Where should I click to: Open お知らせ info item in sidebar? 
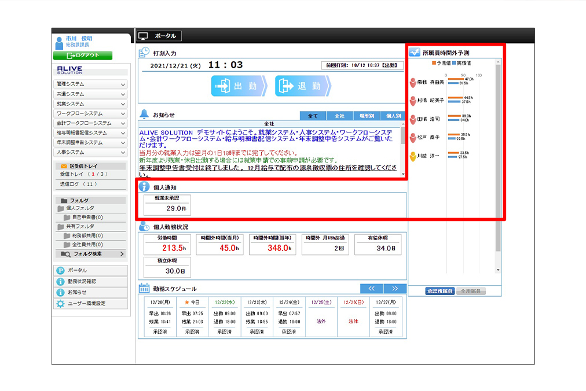[x=90, y=292]
